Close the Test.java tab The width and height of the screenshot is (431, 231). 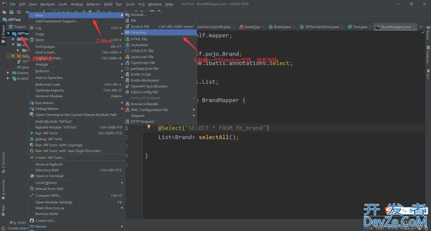pyautogui.click(x=370, y=27)
